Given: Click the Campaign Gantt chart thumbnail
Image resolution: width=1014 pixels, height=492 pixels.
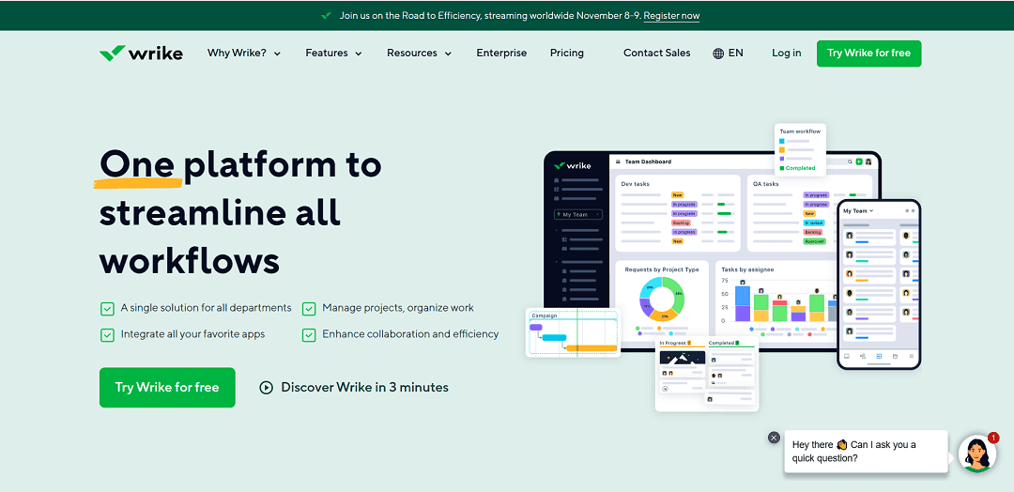Looking at the screenshot, I should coord(574,333).
